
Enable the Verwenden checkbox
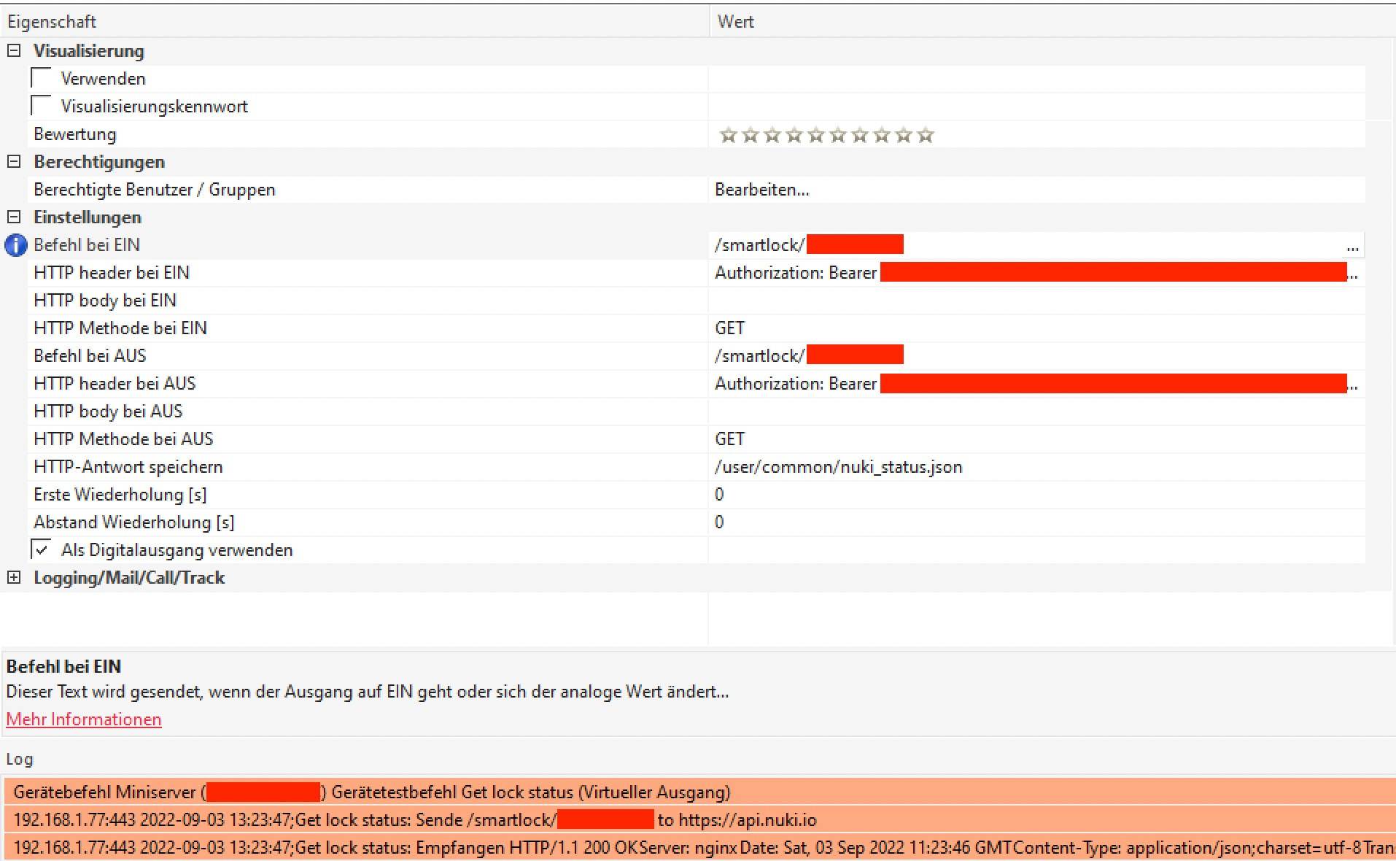(x=42, y=77)
